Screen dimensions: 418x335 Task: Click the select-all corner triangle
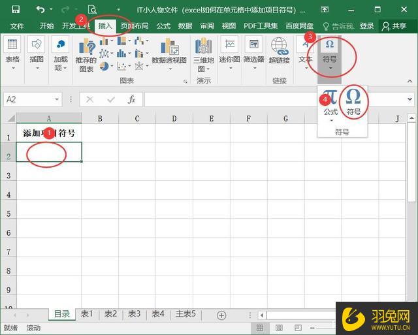click(x=10, y=118)
